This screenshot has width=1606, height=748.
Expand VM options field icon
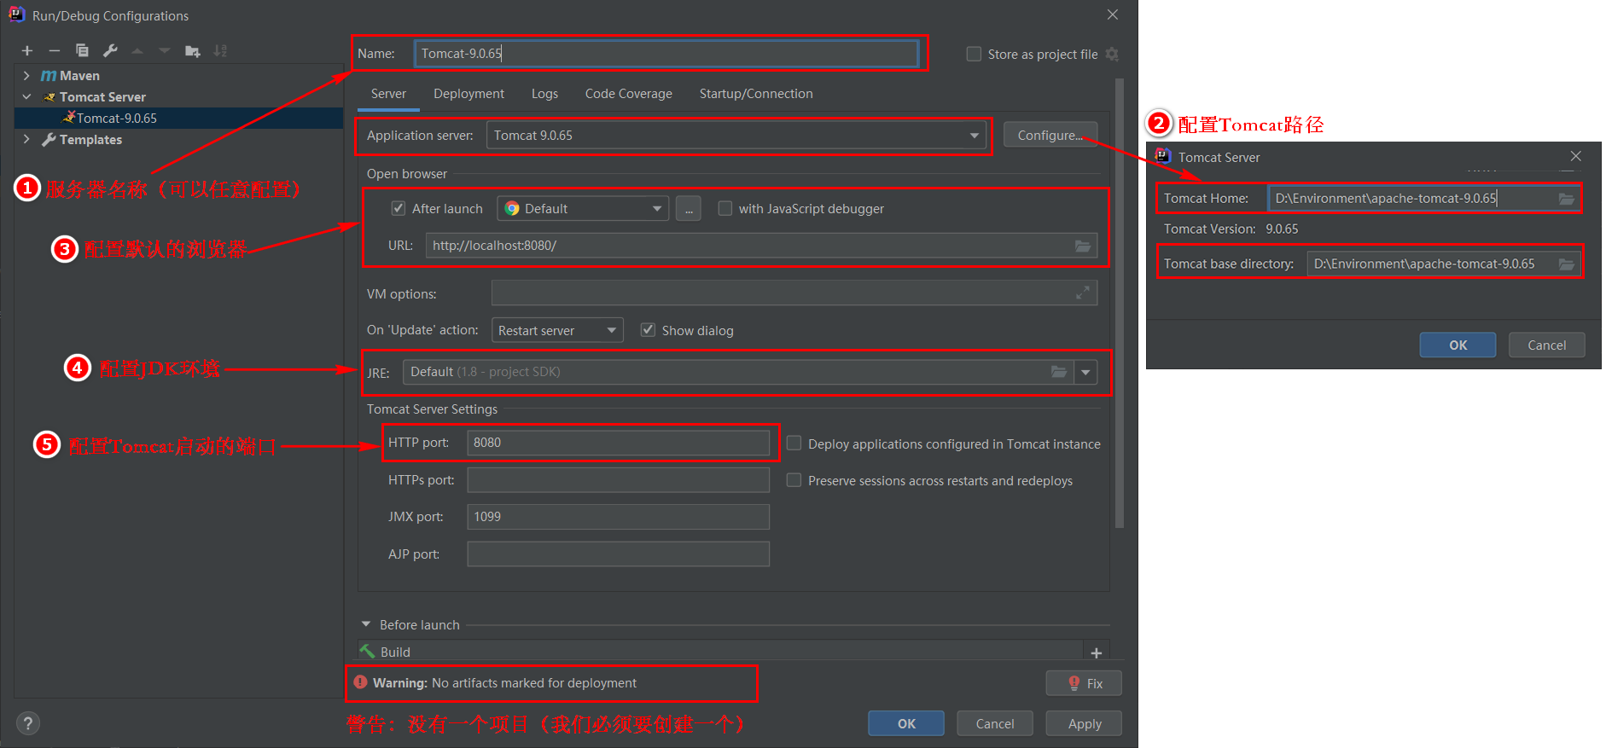pyautogui.click(x=1083, y=293)
